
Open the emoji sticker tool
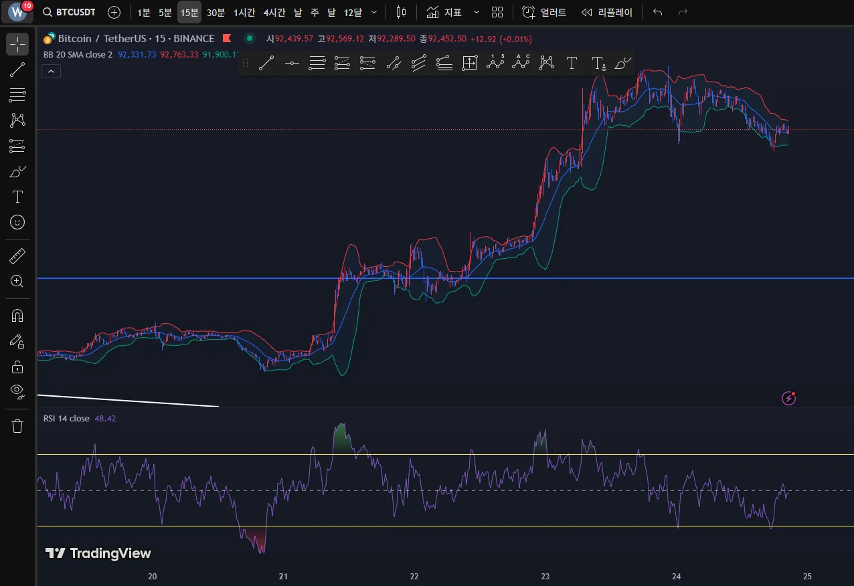click(x=17, y=221)
